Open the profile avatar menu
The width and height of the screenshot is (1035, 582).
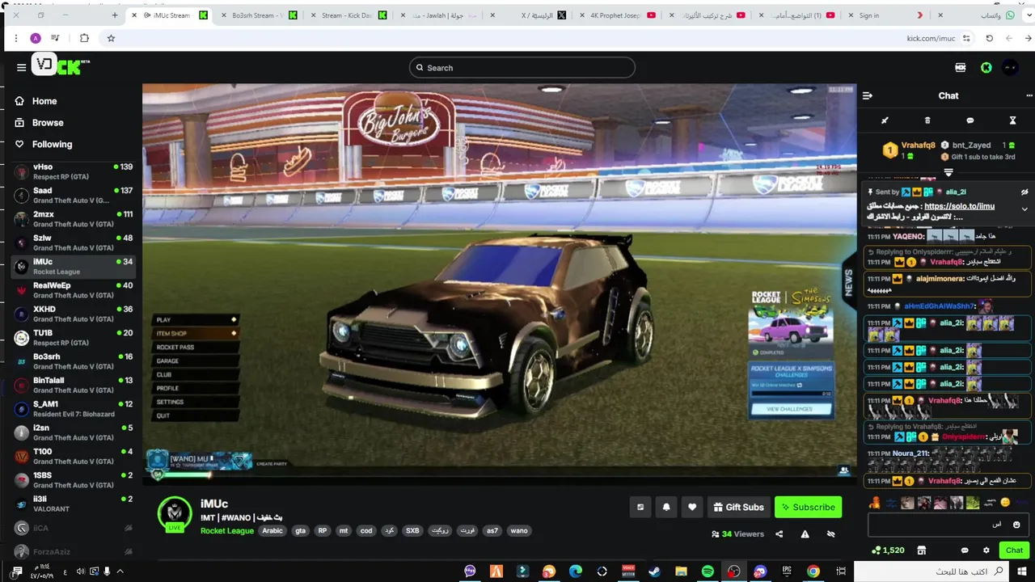[1010, 68]
